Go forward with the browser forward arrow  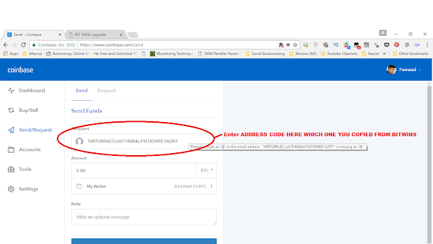click(x=14, y=45)
